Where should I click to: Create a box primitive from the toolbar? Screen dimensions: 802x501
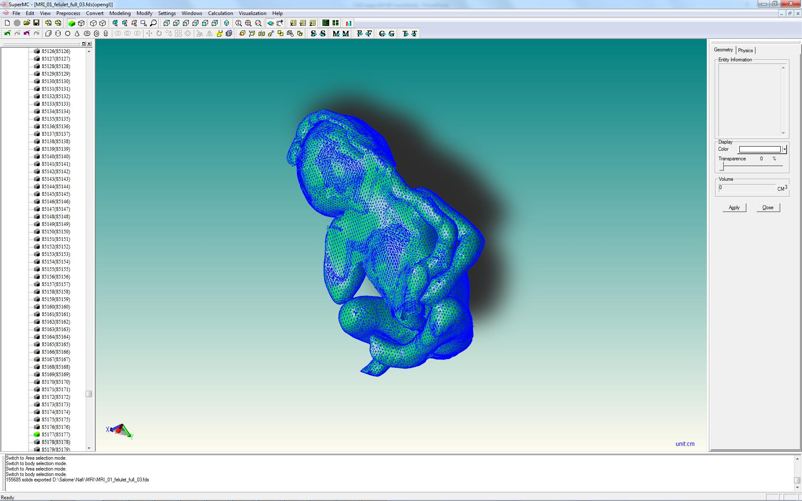pyautogui.click(x=48, y=33)
